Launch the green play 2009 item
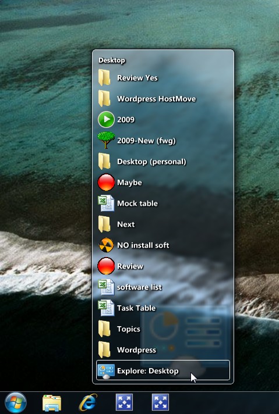Viewport: 279px width, 414px height. tap(163, 120)
